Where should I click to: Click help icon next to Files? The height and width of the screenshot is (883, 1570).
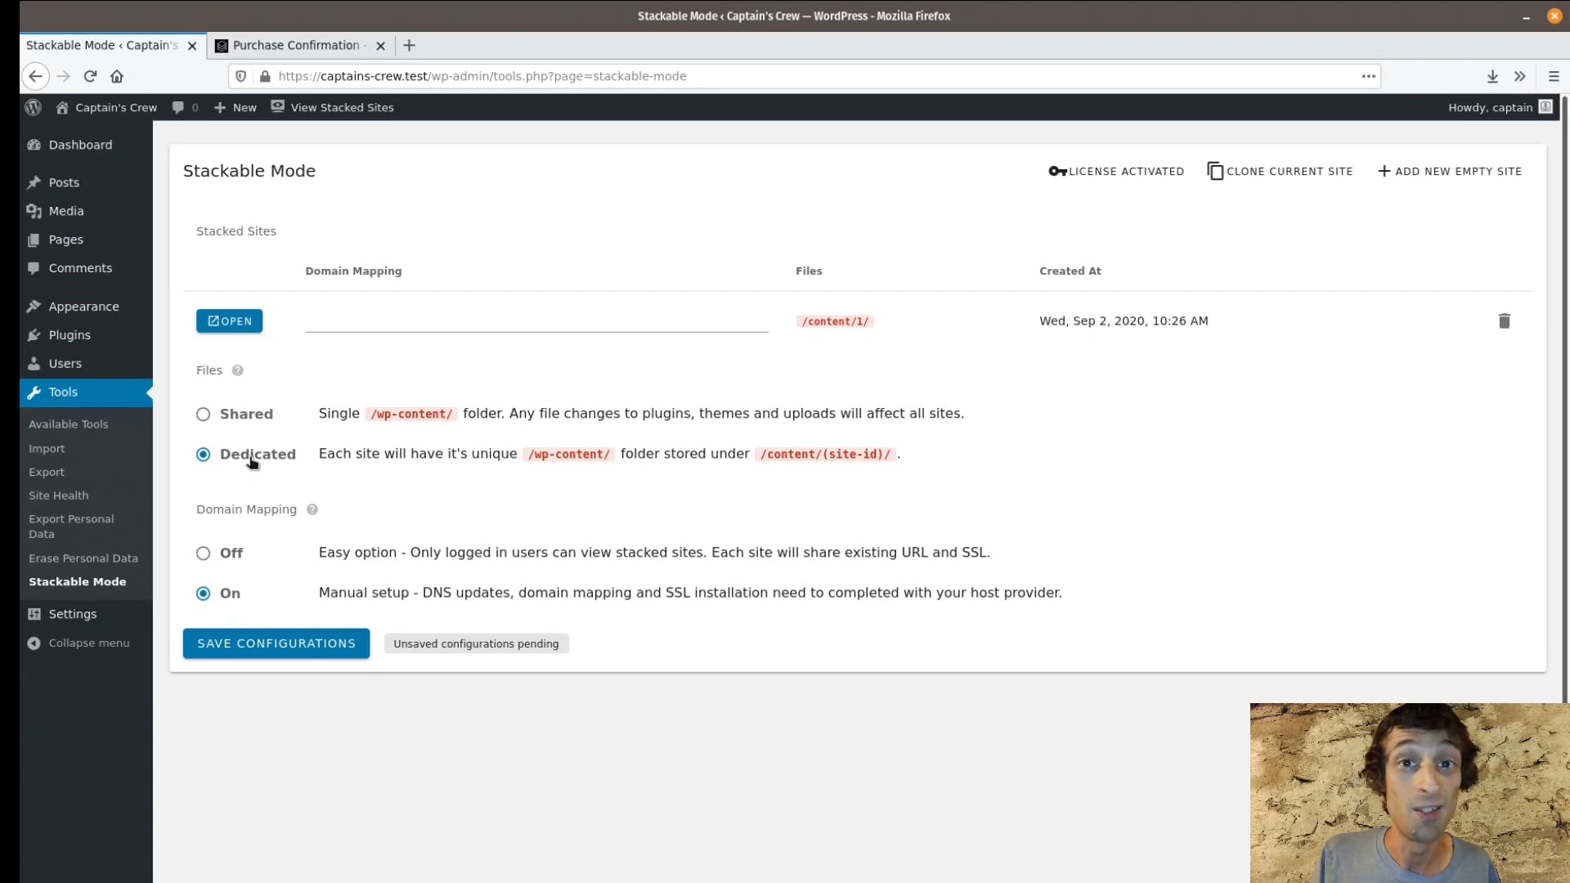237,370
